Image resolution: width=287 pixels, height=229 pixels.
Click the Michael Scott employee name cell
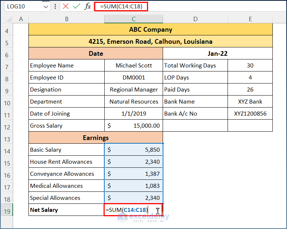133,66
